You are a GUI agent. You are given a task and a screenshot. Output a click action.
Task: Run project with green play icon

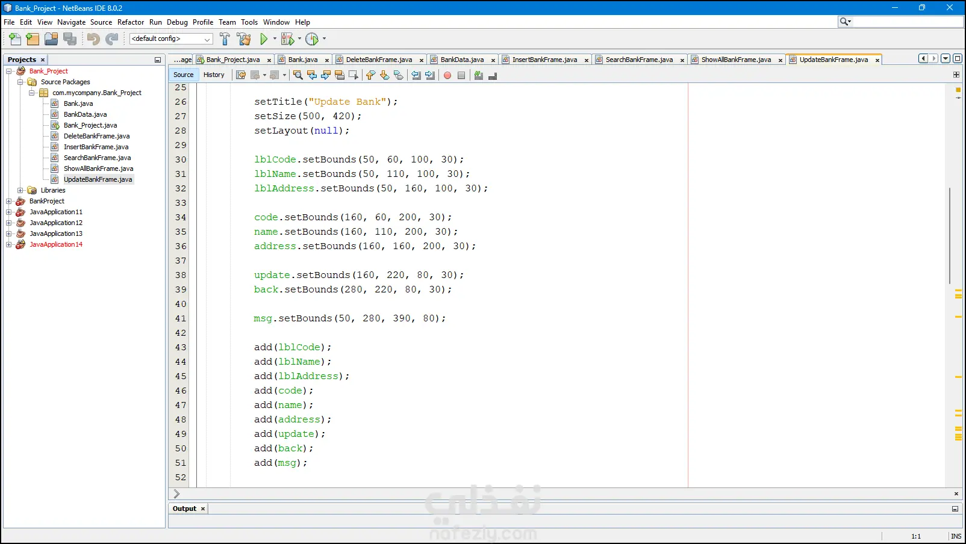[264, 39]
